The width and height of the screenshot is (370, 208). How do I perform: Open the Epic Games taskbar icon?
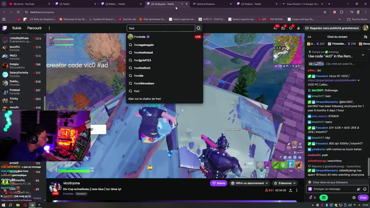tap(39, 205)
